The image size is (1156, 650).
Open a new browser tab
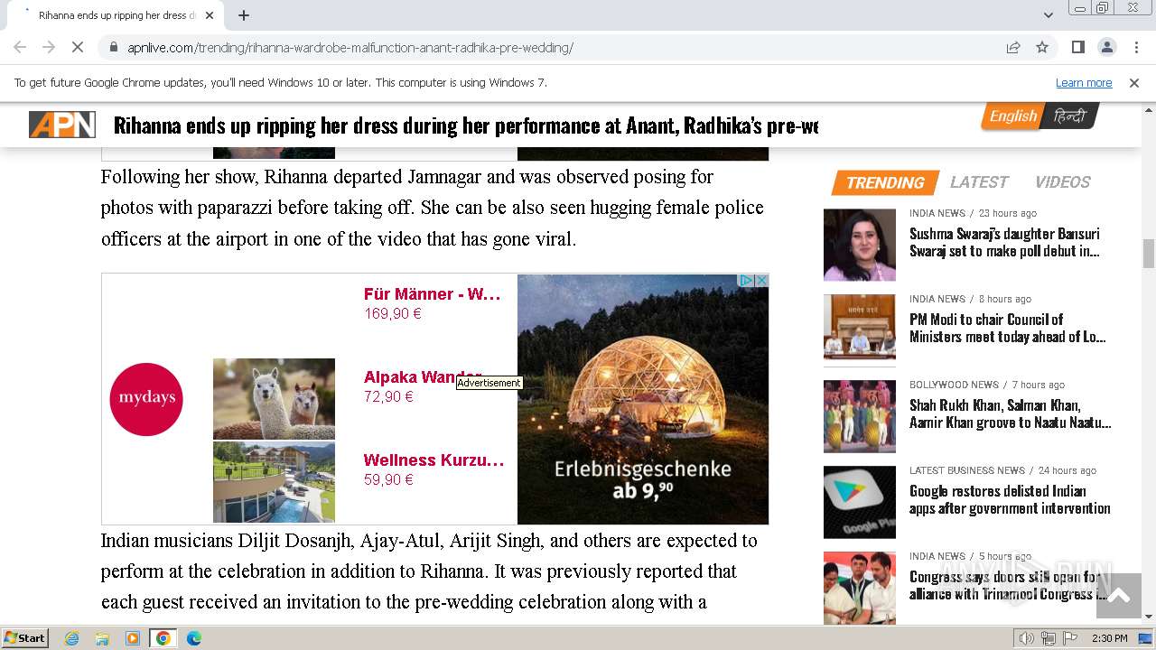coord(244,15)
